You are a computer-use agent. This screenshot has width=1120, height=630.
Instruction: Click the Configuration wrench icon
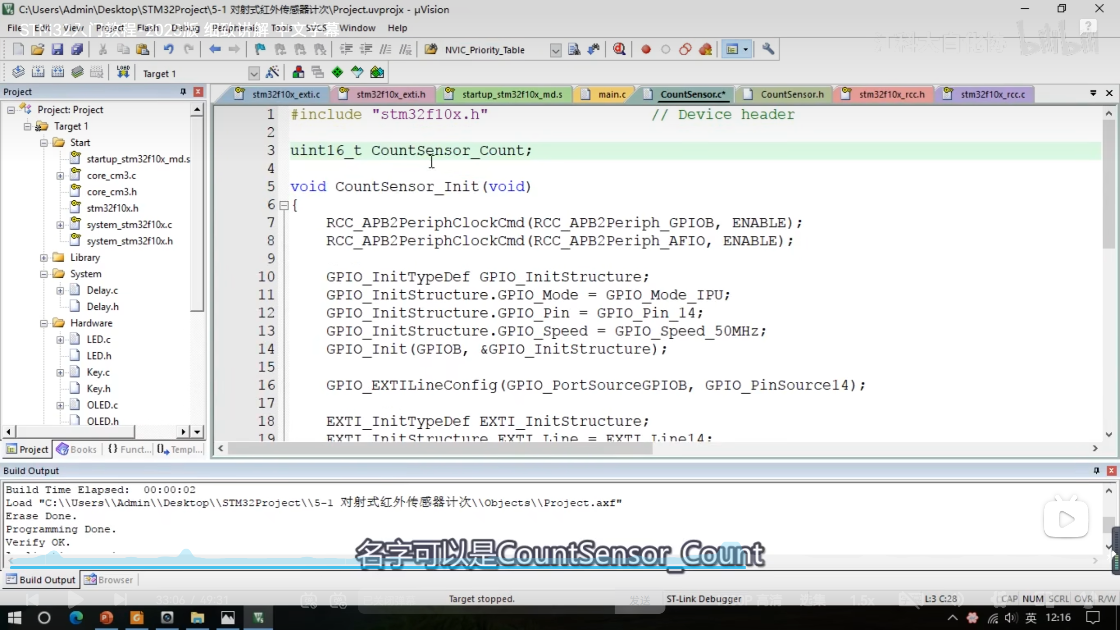coord(768,49)
